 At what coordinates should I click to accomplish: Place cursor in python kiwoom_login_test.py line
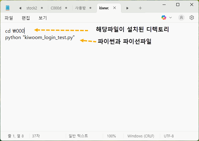click(39, 38)
